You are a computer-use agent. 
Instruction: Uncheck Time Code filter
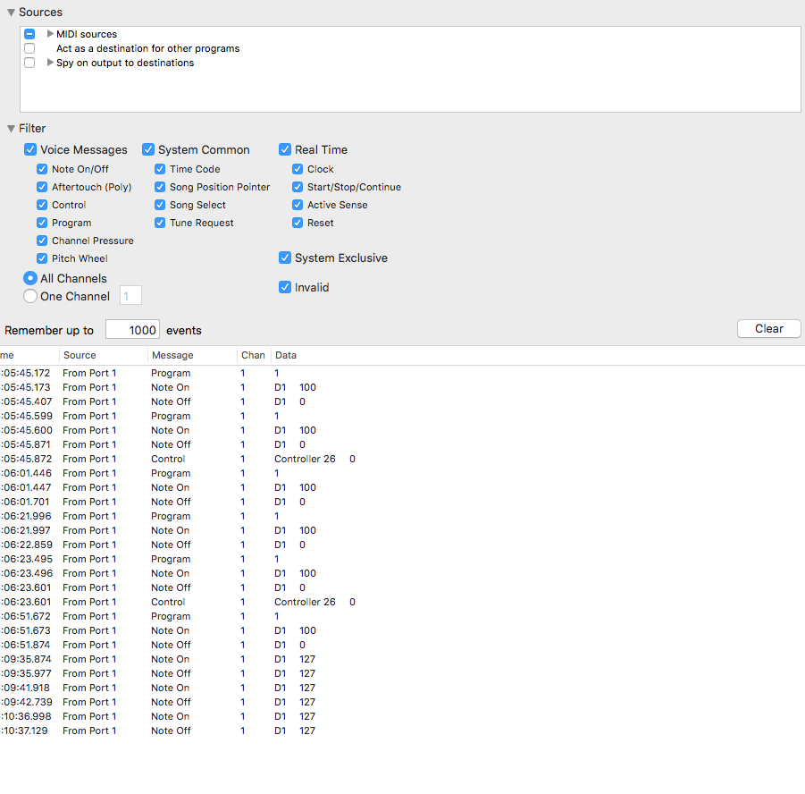[160, 169]
